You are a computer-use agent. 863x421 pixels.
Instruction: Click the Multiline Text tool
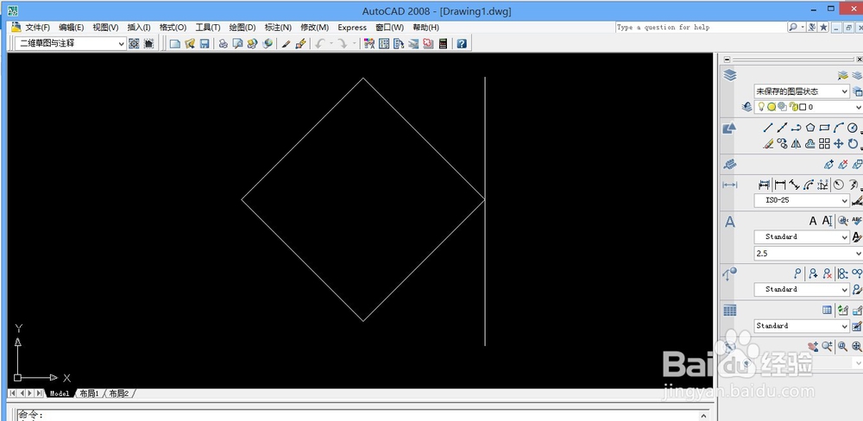pos(813,221)
